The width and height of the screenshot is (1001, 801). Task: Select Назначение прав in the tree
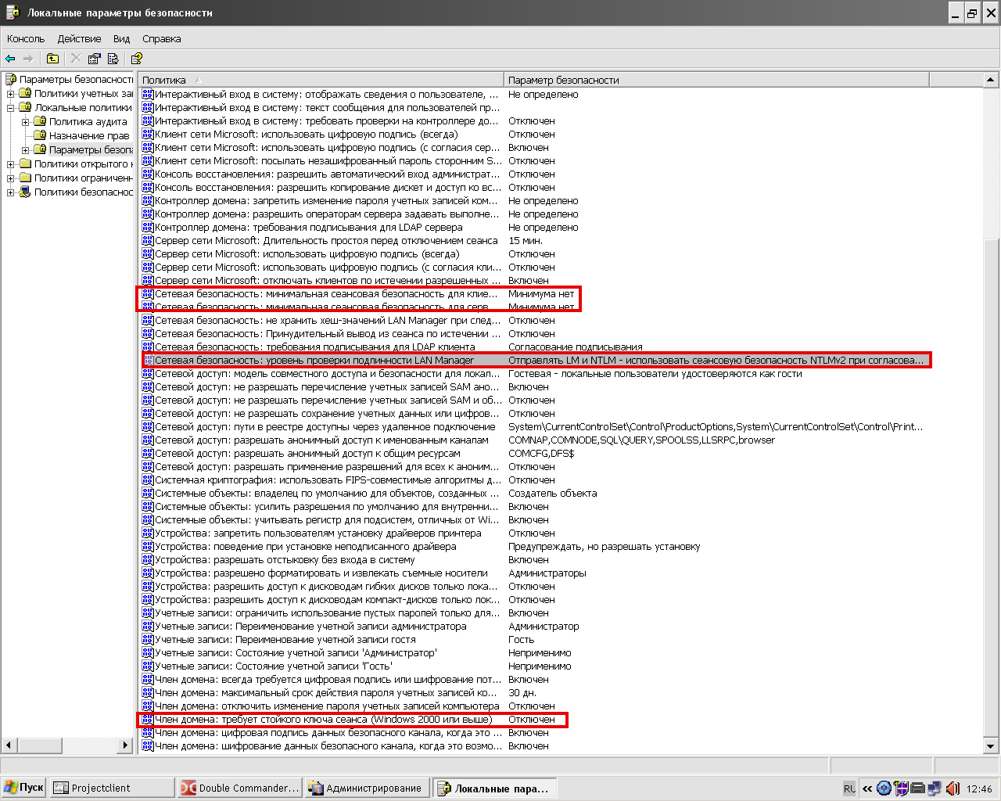pos(88,135)
